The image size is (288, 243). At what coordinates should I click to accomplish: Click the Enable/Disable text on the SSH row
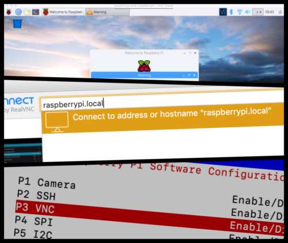[x=257, y=214]
